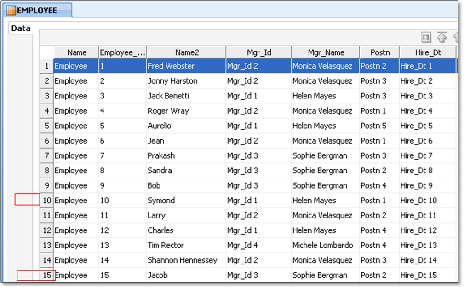This screenshot has height=287, width=464.
Task: Click the truncated Employee_ column header
Action: point(122,52)
